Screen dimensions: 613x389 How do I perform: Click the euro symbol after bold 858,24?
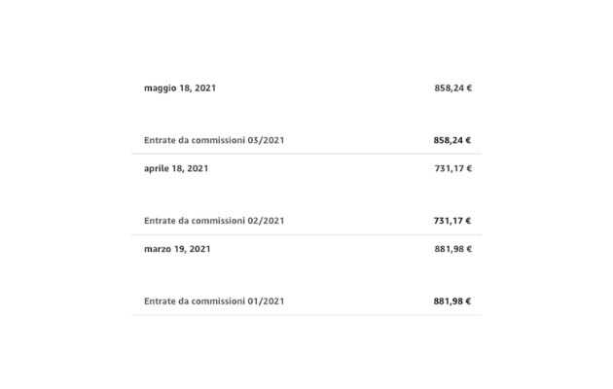468,140
